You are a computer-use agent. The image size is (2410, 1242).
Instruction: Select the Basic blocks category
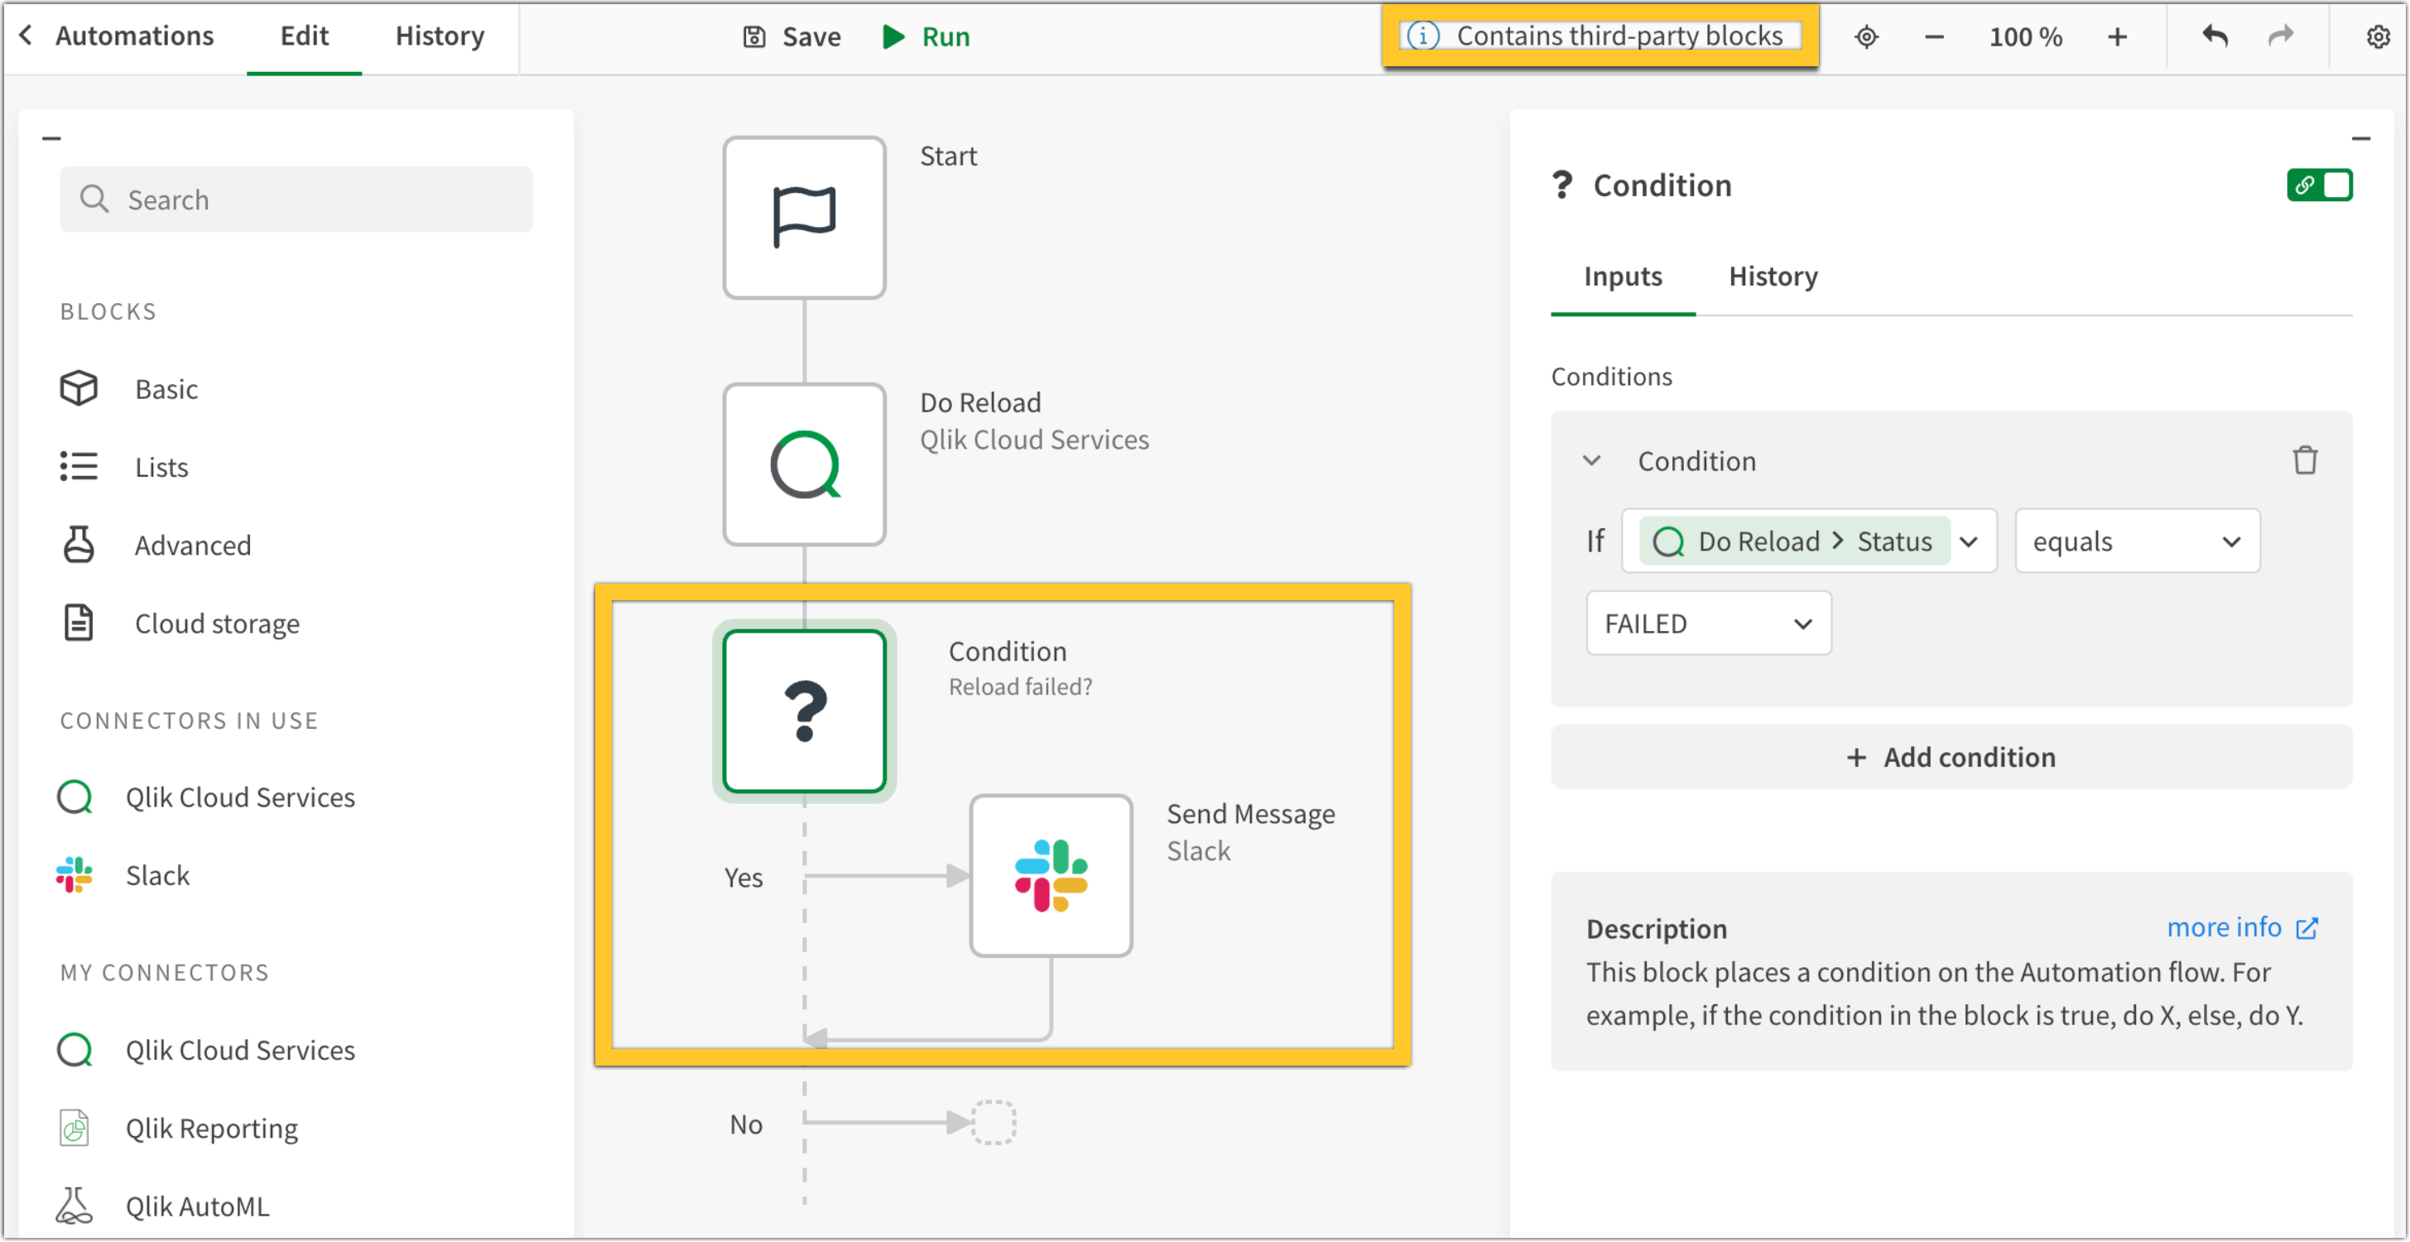166,388
